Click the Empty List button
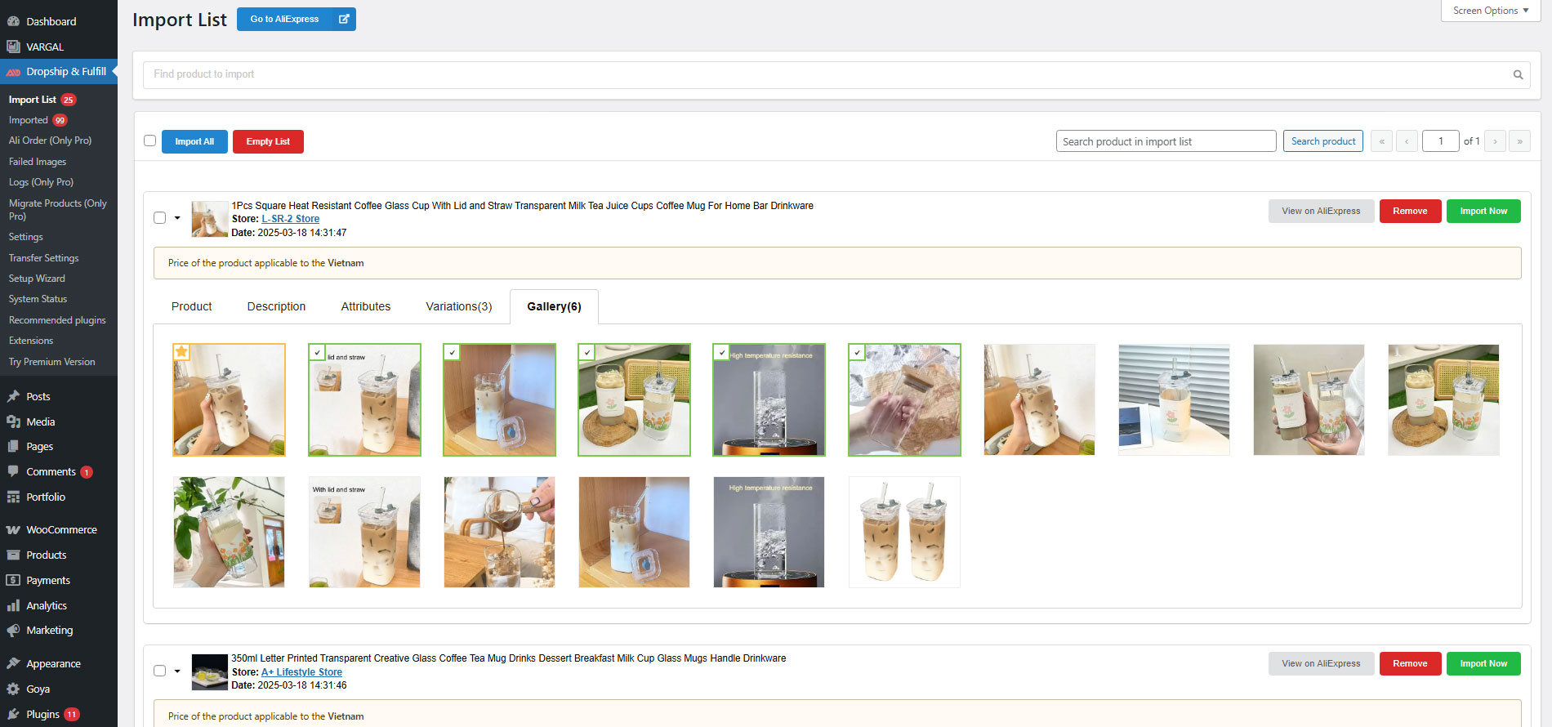The height and width of the screenshot is (727, 1552). [x=268, y=141]
